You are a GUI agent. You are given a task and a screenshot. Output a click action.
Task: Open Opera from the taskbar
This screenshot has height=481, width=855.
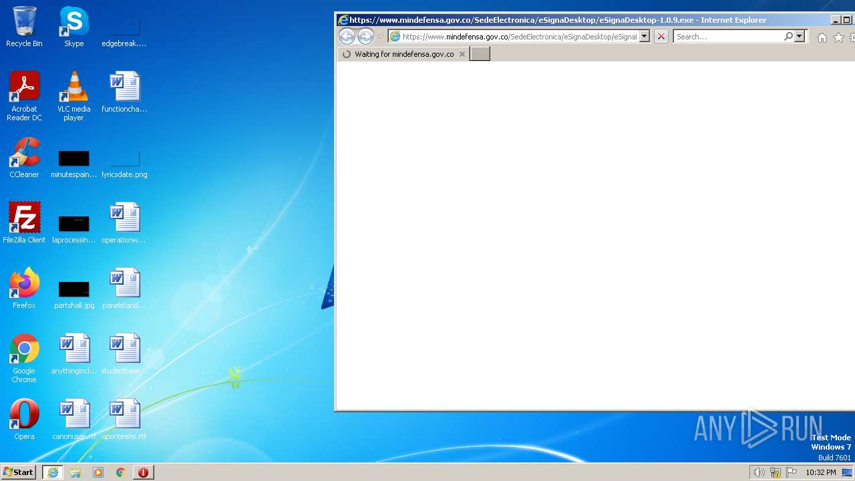143,472
